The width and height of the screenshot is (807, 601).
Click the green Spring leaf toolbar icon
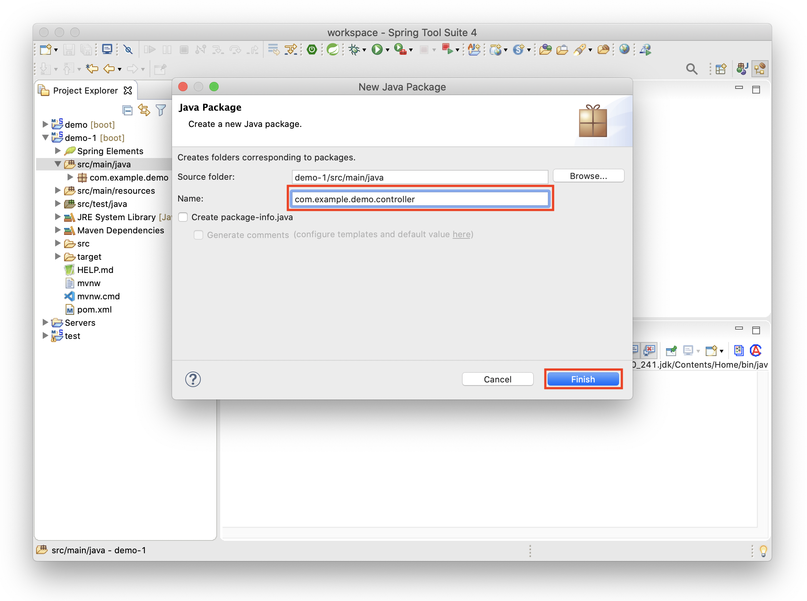[333, 50]
